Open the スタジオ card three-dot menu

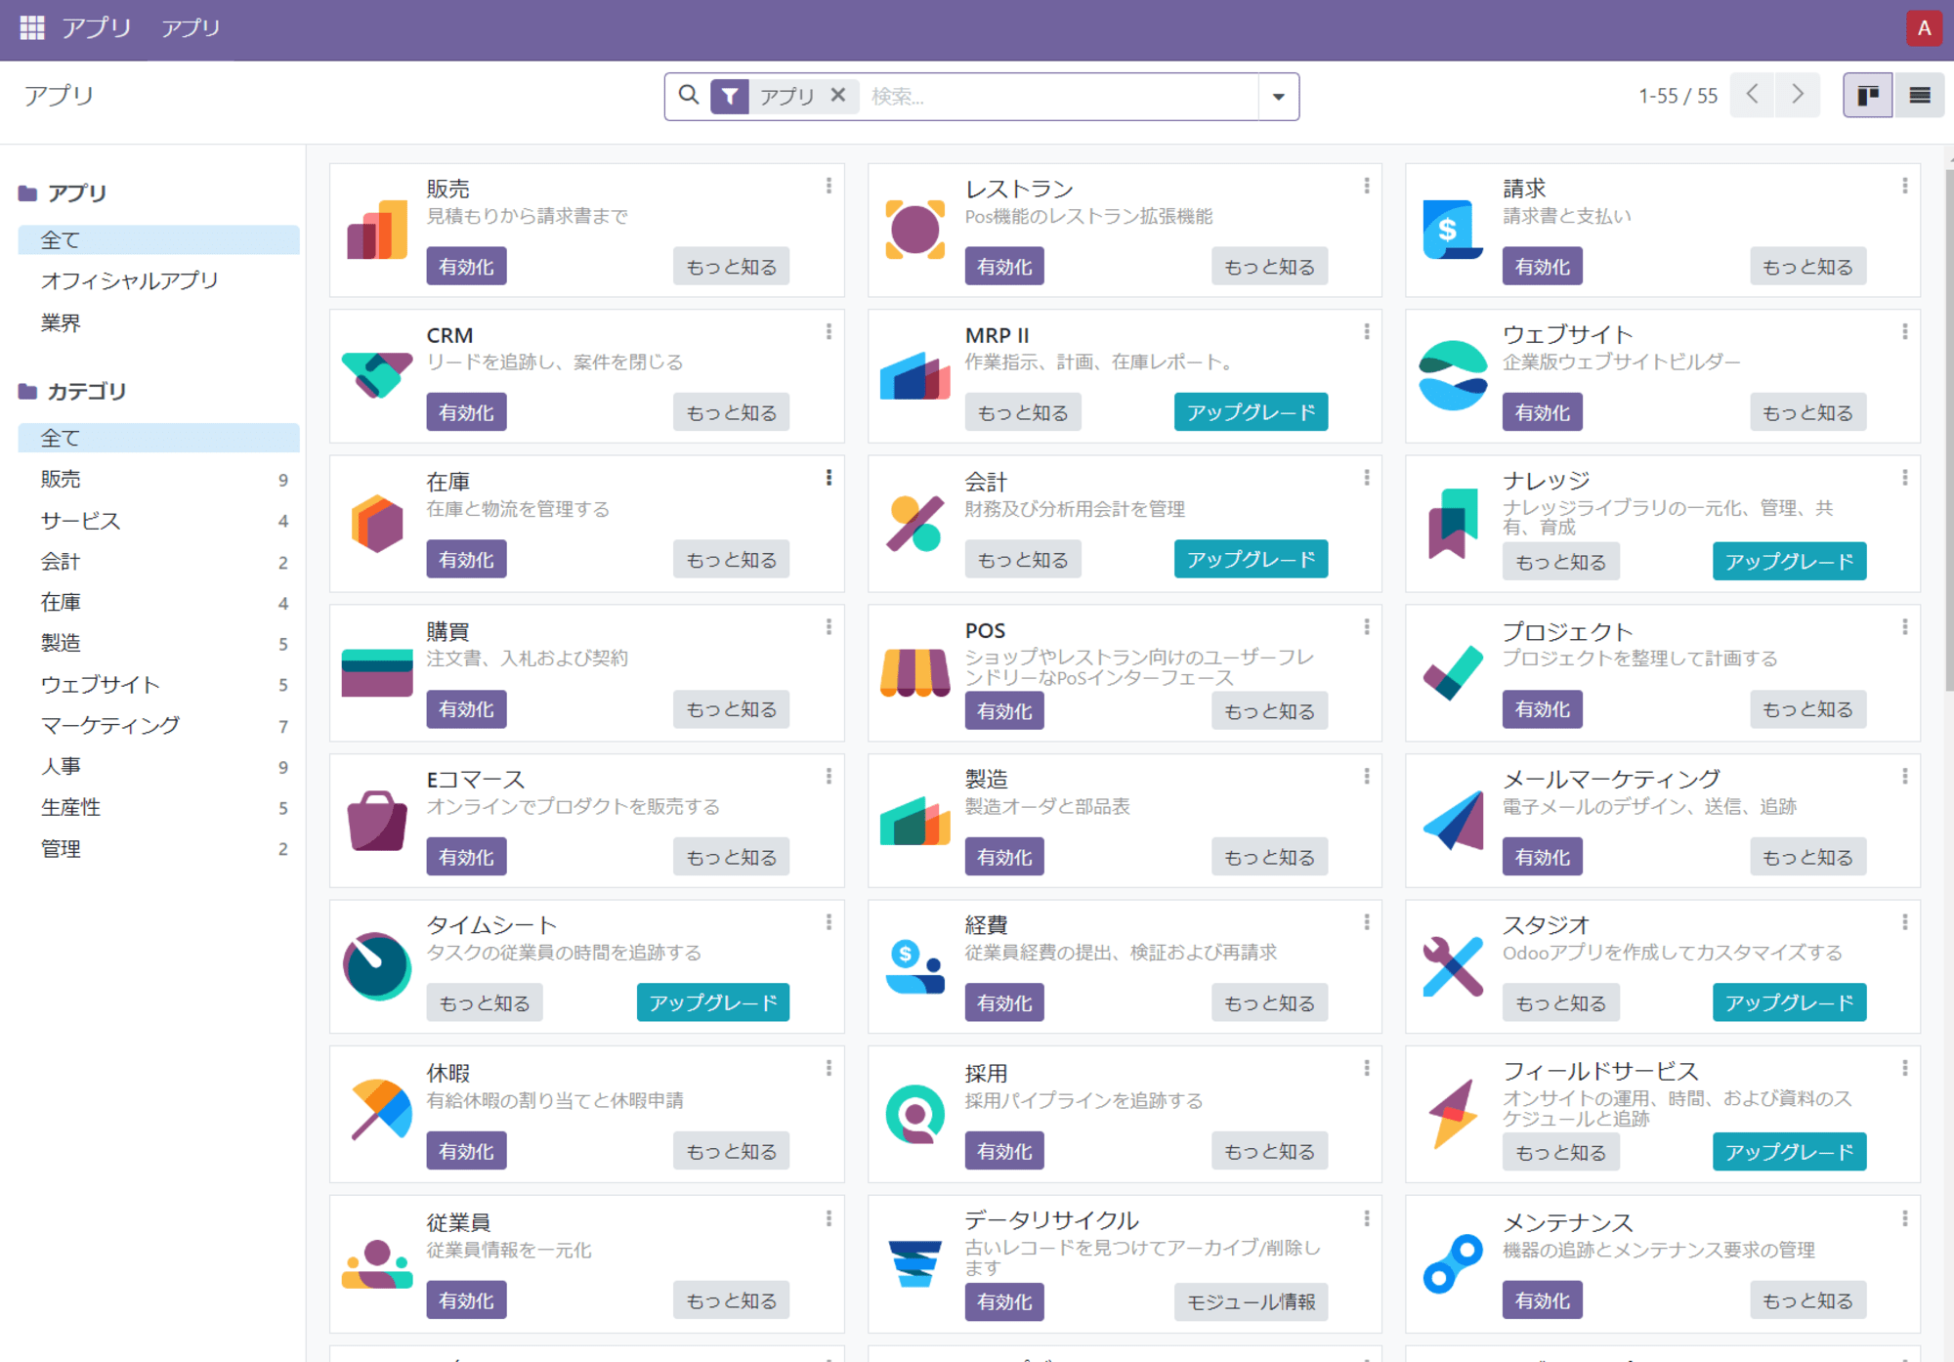1904,922
